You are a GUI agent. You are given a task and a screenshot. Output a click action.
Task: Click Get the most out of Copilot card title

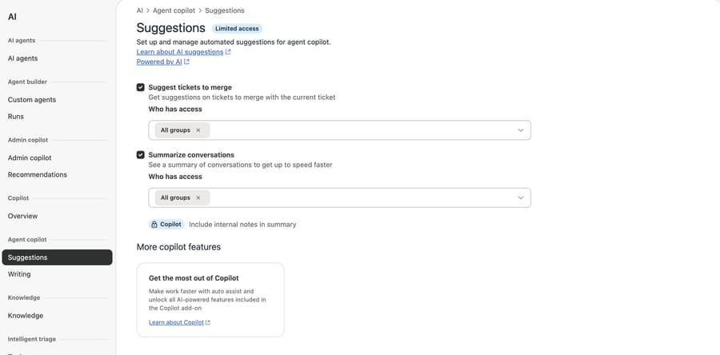(194, 278)
